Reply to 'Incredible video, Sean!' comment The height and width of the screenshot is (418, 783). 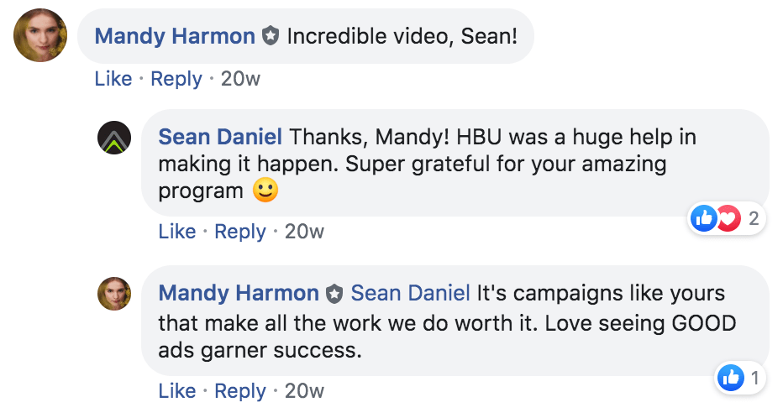pos(176,79)
